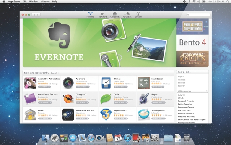Click the Buy price button for Asphalt 6
Image resolution: width=231 pixels, height=145 pixels.
click(43, 87)
